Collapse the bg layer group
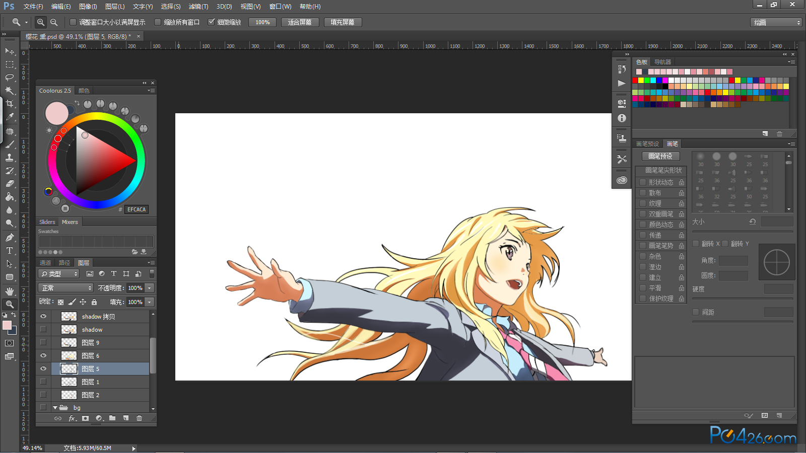This screenshot has height=453, width=806. pyautogui.click(x=55, y=408)
